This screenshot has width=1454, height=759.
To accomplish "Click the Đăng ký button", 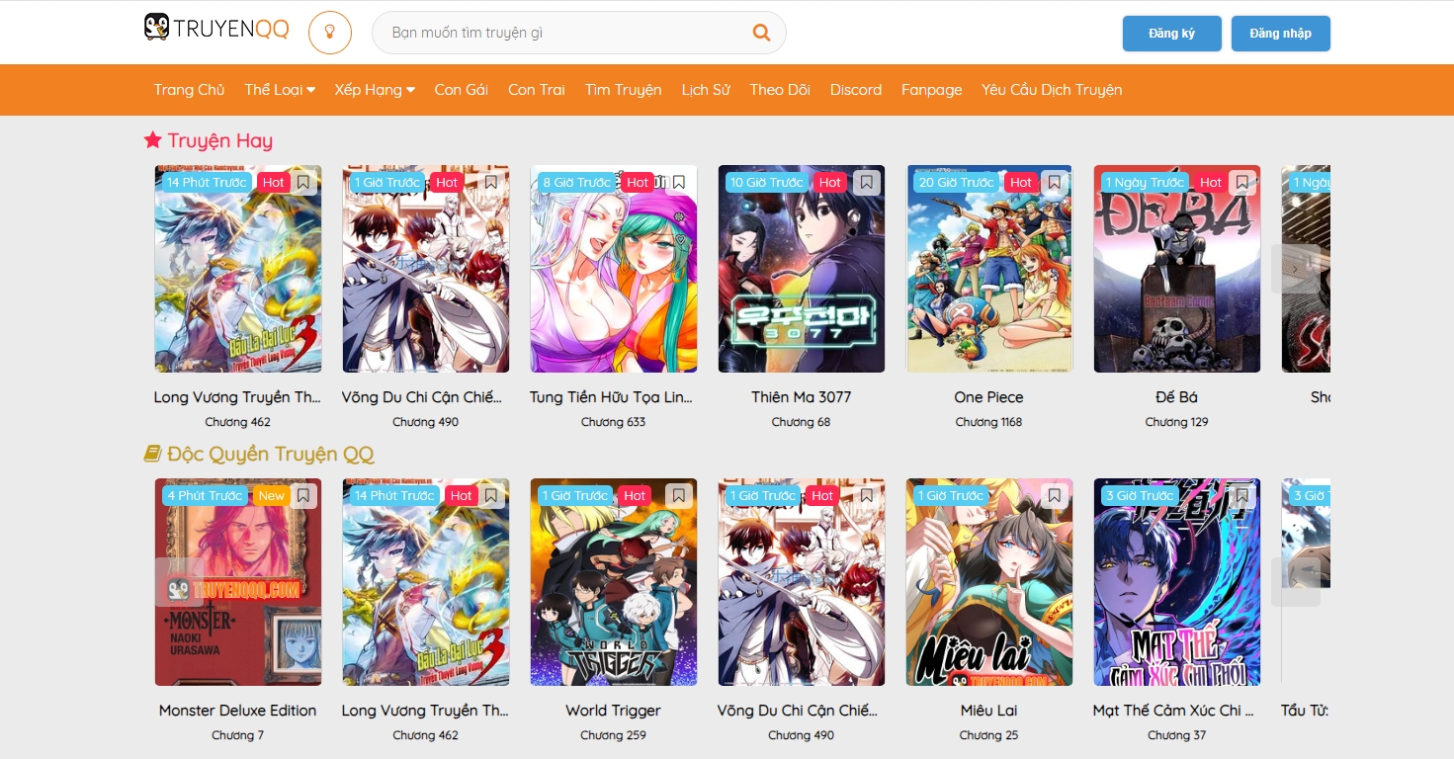I will [x=1171, y=34].
